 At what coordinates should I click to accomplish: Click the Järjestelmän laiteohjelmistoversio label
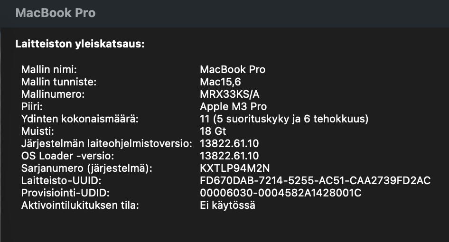pos(106,143)
